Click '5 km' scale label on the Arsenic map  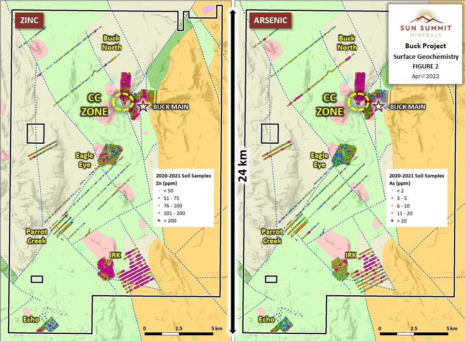point(451,328)
